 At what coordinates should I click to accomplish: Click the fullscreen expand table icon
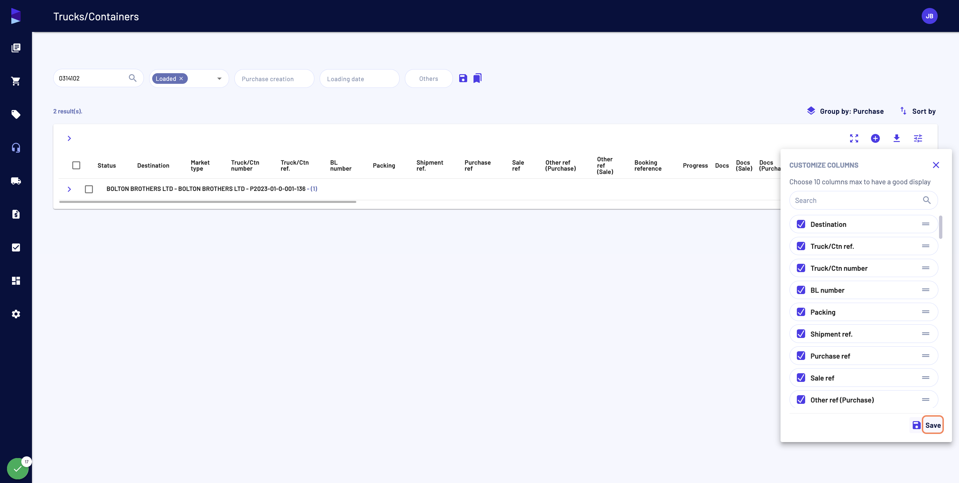854,138
